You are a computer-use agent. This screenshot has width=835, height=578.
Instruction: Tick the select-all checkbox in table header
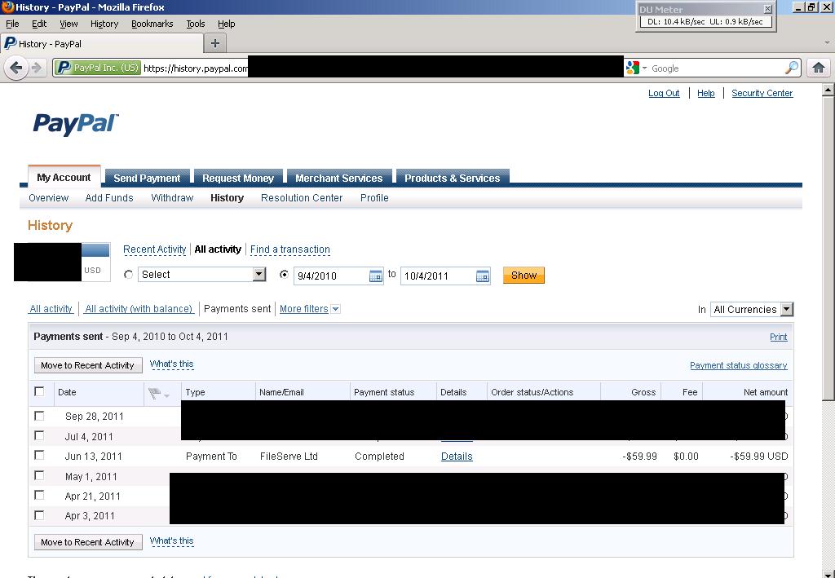[39, 392]
